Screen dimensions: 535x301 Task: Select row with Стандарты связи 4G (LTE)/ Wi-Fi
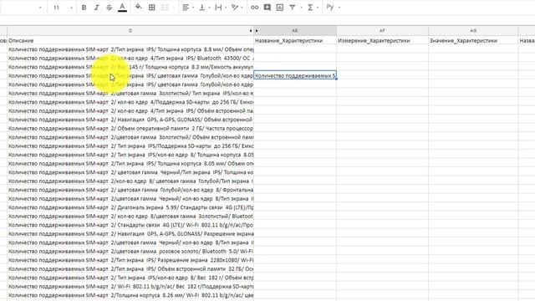130,225
